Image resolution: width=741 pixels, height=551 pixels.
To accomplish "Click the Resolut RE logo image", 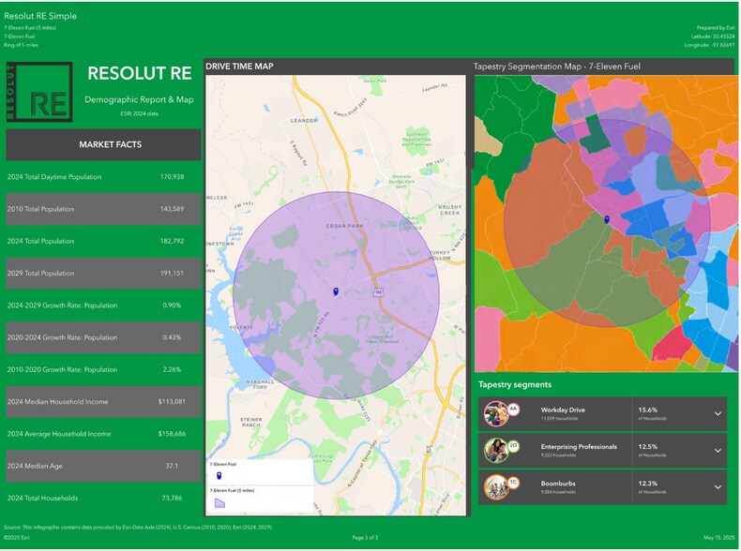I will tap(39, 92).
